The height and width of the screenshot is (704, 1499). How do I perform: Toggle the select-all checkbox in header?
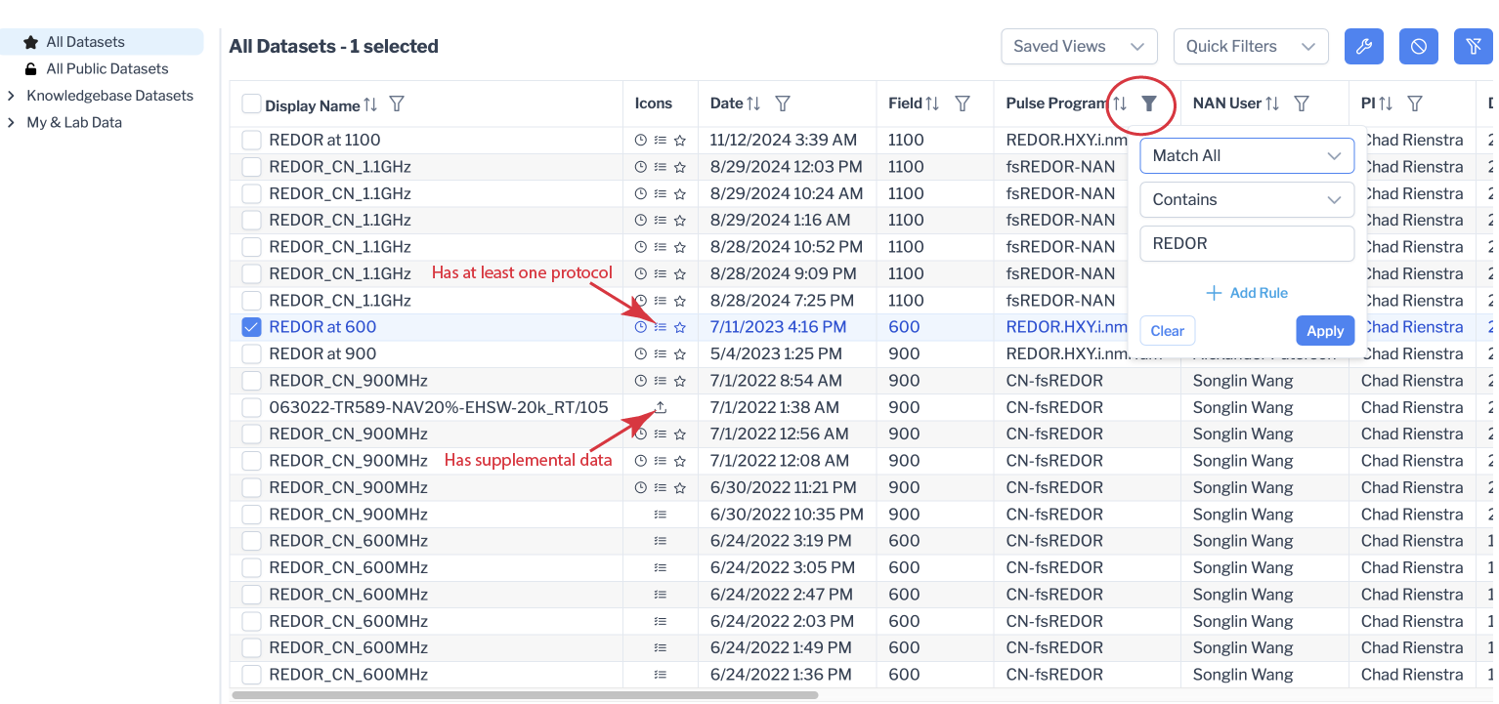(251, 104)
